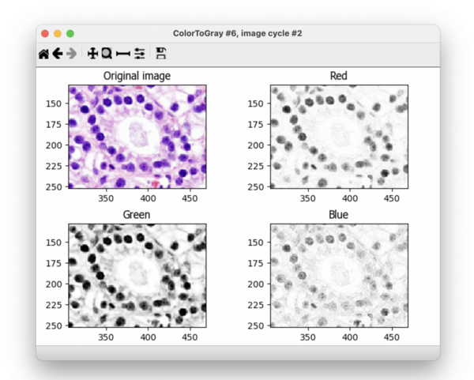The image size is (474, 380).
Task: Click the 'Green' subplot title
Action: 137,215
